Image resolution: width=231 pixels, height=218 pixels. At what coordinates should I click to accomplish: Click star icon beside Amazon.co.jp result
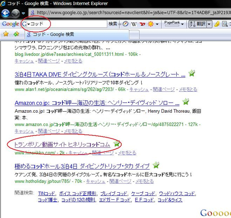(186, 102)
